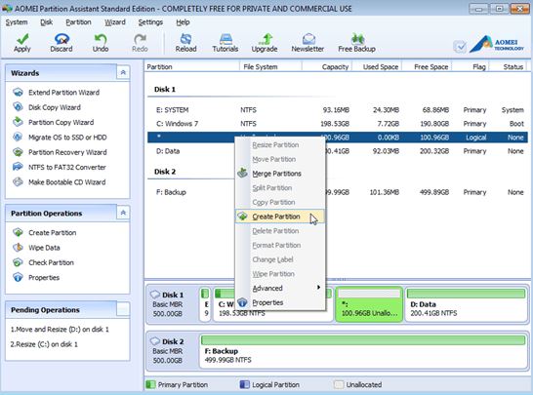
Task: Click the Free Space column header
Action: [427, 67]
